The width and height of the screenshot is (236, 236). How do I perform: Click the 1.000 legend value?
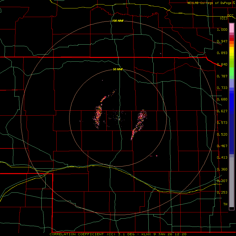[x=222, y=29]
